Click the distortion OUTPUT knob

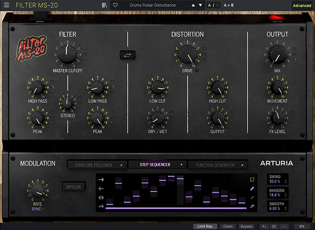[217, 118]
